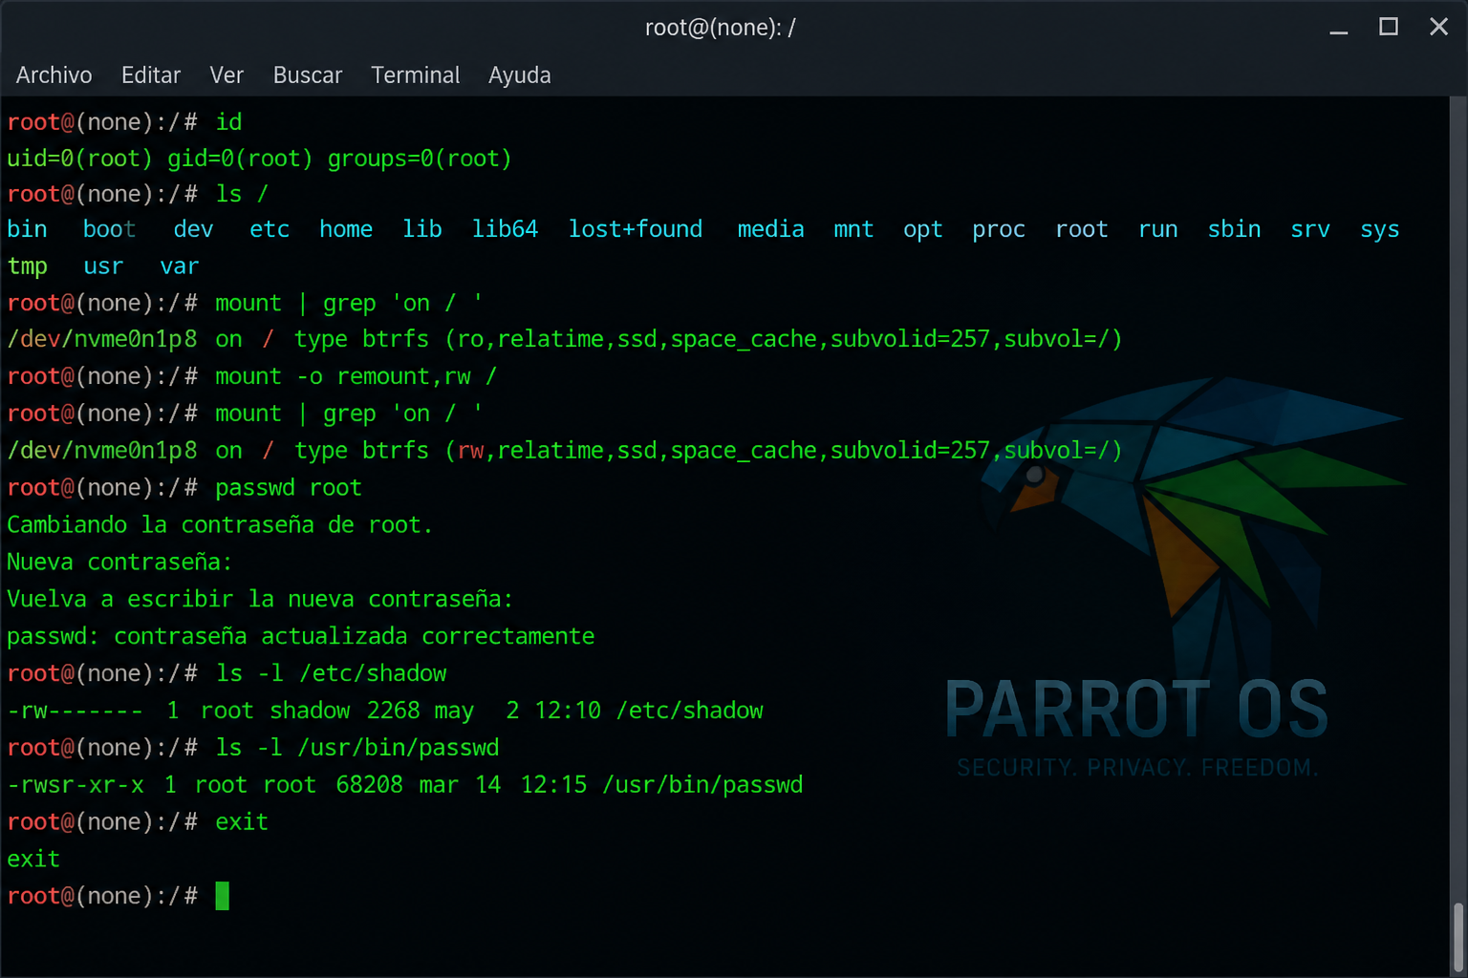Click the 'ls -l /usr/bin/passwd' command
The width and height of the screenshot is (1468, 978).
(357, 748)
